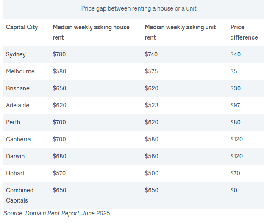Select Hobart's $70 price difference cell

235,173
